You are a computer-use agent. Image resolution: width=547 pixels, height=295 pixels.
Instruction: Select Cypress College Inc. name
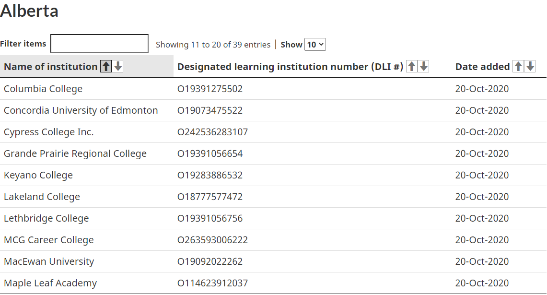tap(49, 132)
